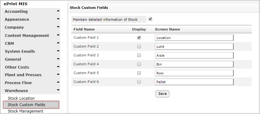Uncheck Display for Custom Field 1
This screenshot has width=260, height=114.
139,37
